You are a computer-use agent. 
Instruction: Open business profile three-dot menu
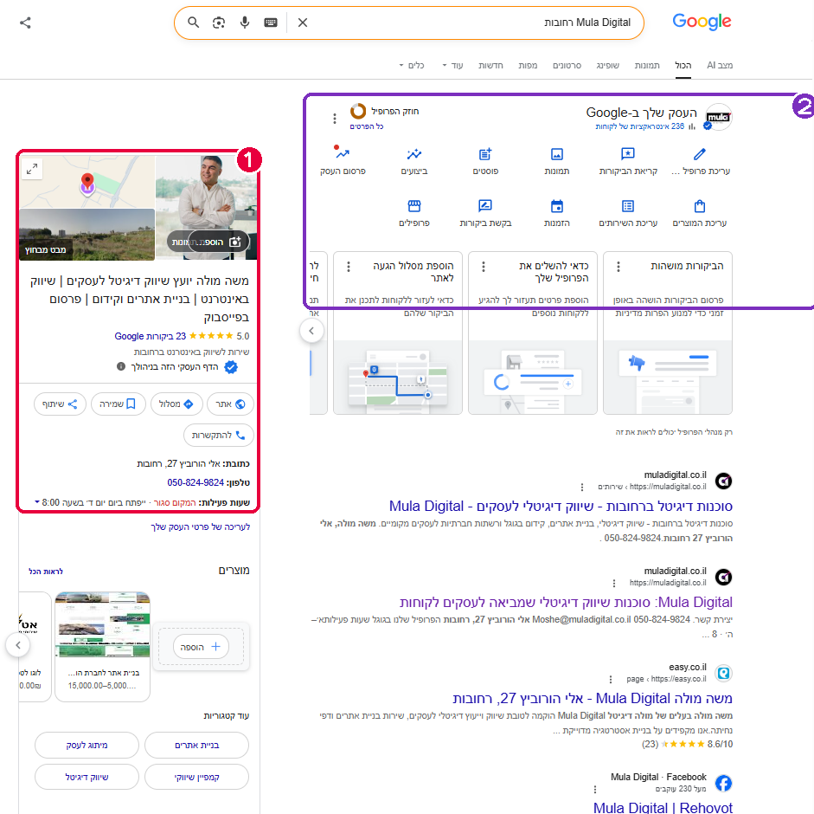pyautogui.click(x=334, y=119)
